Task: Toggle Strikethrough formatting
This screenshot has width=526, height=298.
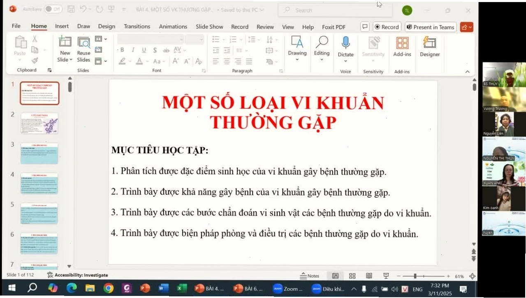Action: point(166,50)
